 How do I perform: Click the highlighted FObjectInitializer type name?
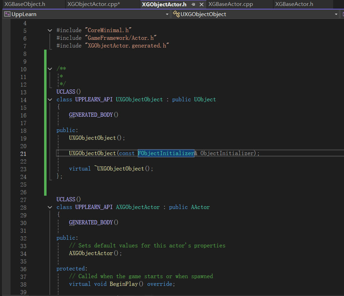point(166,153)
